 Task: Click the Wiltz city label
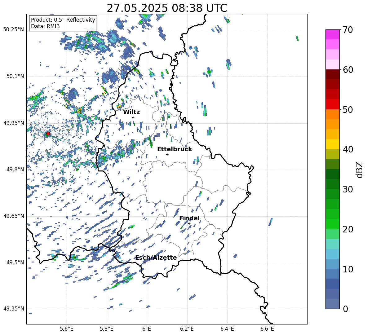(131, 112)
